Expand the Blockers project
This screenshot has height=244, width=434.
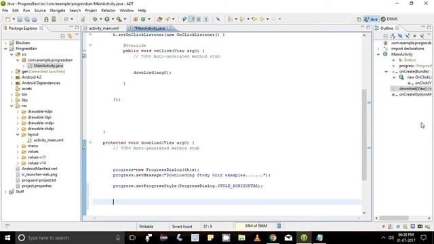point(5,43)
